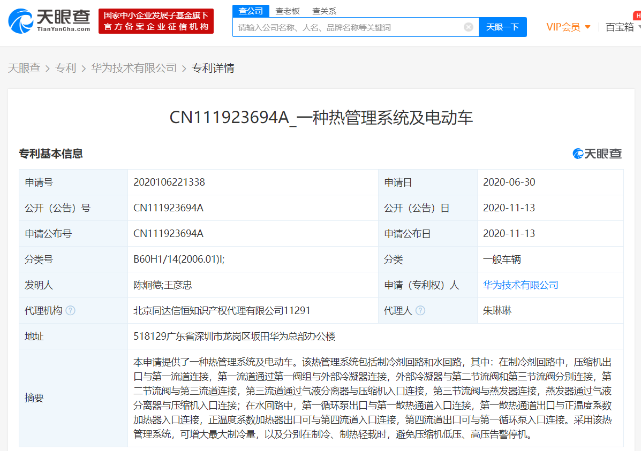Clear the search box with the X icon
Image resolution: width=641 pixels, height=451 pixels.
(x=469, y=27)
